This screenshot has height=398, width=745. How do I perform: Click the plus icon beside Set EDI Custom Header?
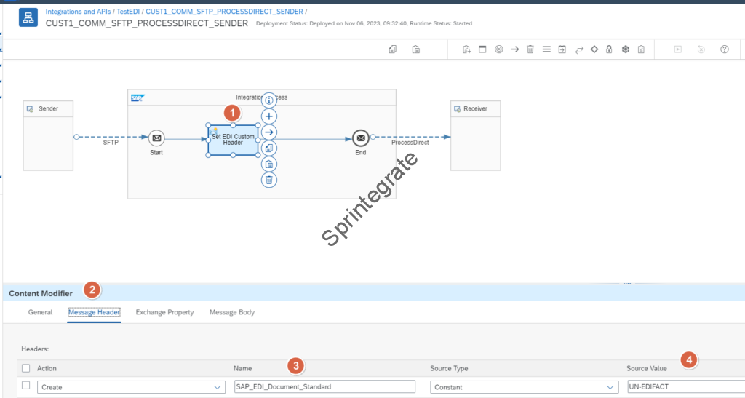pos(269,116)
